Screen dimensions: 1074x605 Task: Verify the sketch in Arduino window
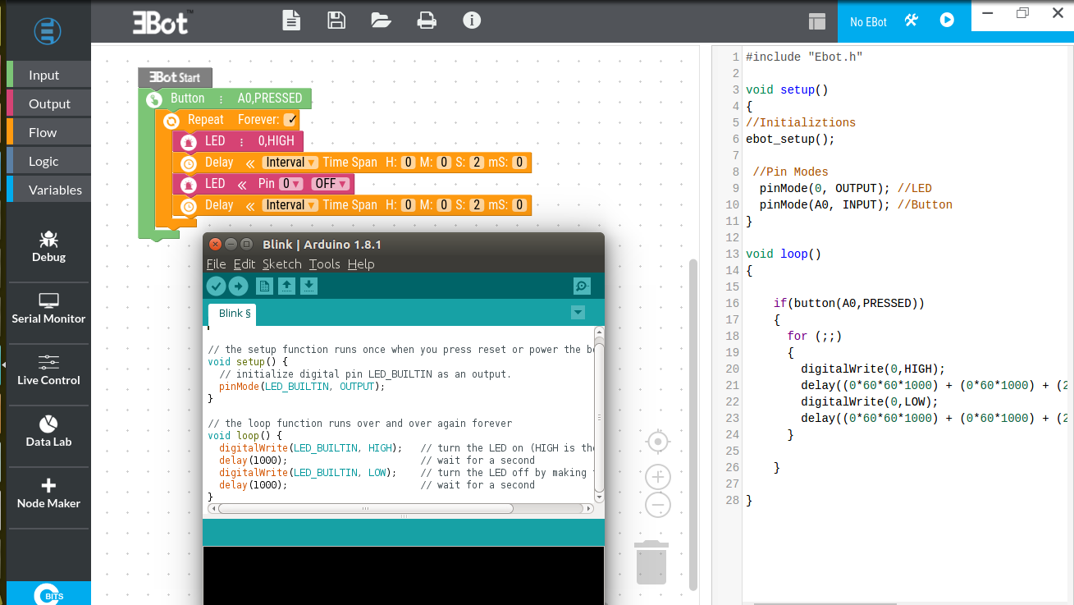click(216, 286)
